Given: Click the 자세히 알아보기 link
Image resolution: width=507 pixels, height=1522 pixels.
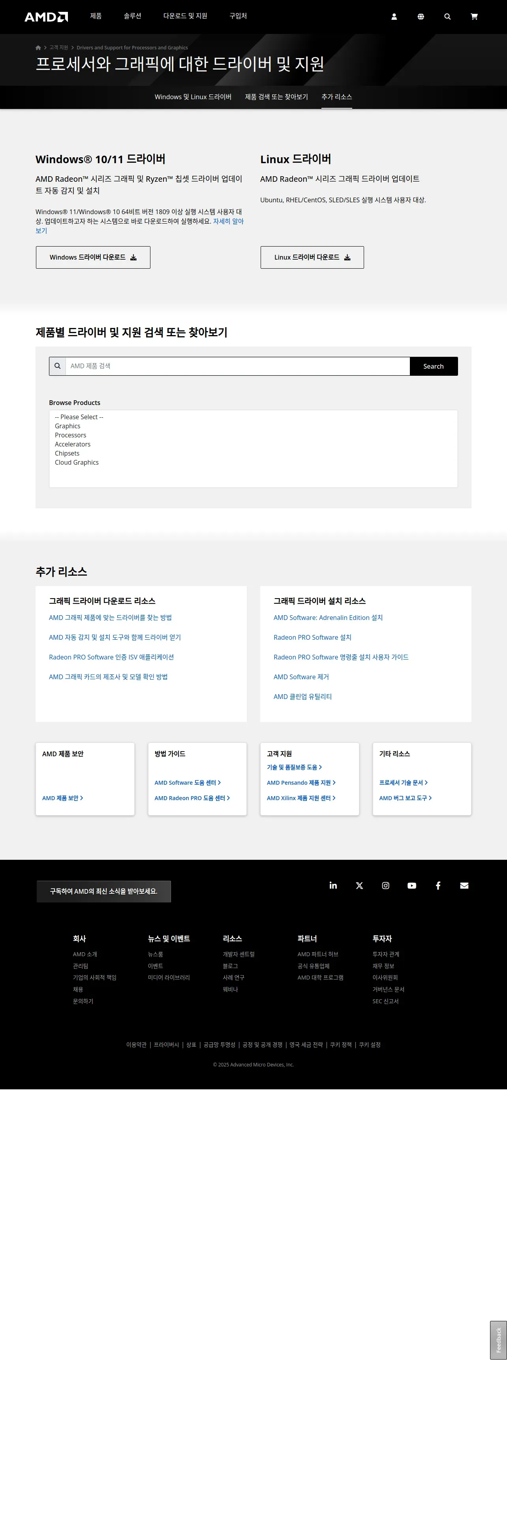Looking at the screenshot, I should click(228, 222).
